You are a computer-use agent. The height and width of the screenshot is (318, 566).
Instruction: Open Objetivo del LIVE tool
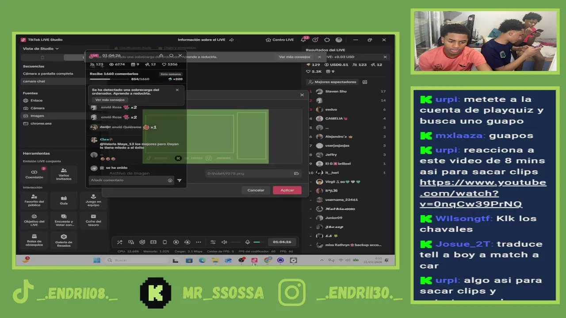[x=34, y=220]
